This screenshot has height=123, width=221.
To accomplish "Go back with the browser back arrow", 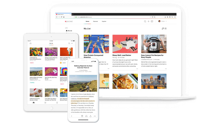I will tap(57, 17).
